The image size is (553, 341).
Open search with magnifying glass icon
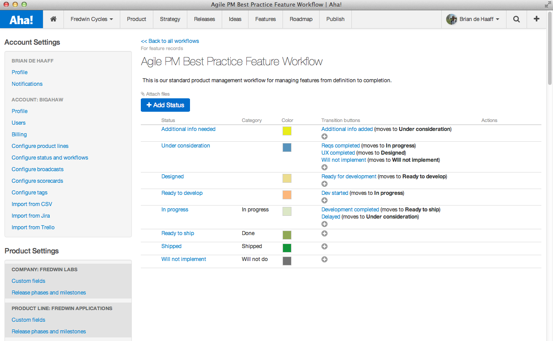point(516,19)
